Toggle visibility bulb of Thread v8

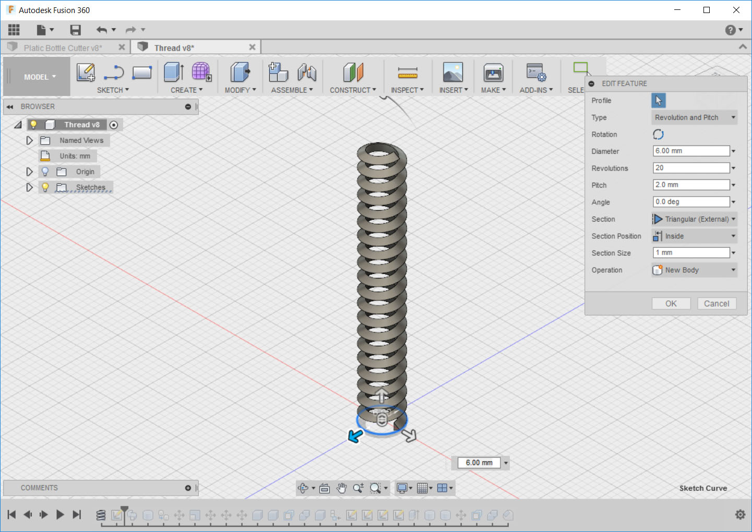pos(33,125)
